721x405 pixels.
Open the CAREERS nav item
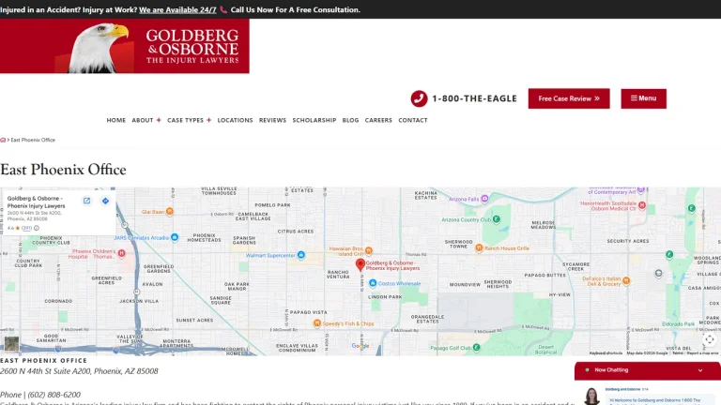pyautogui.click(x=378, y=120)
